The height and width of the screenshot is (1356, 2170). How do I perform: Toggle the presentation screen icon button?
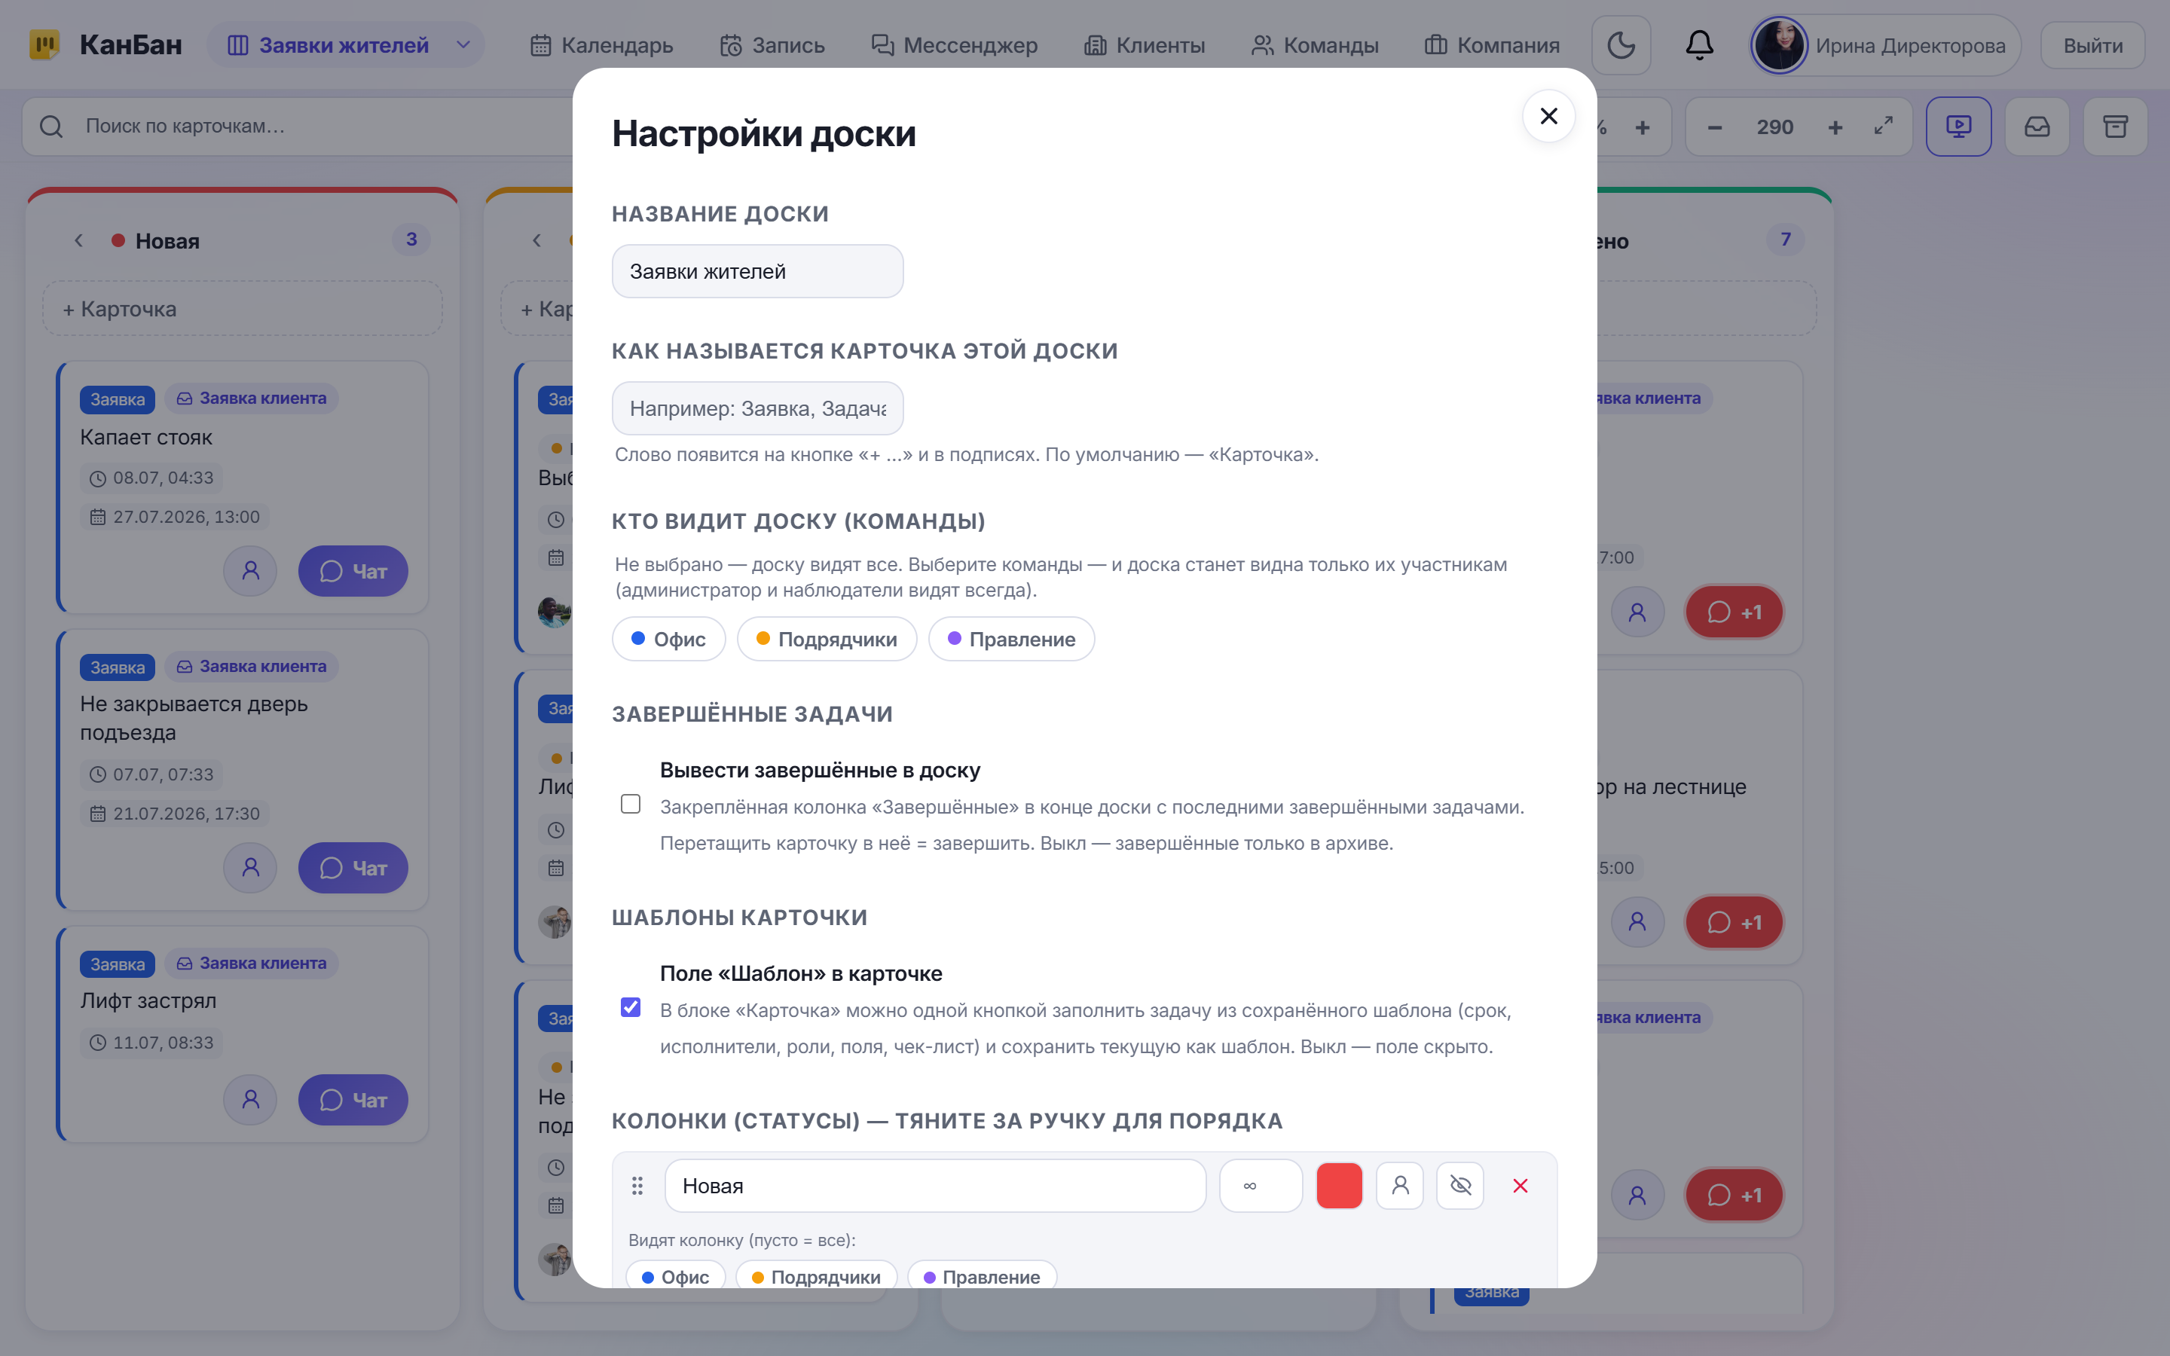[x=1958, y=127]
